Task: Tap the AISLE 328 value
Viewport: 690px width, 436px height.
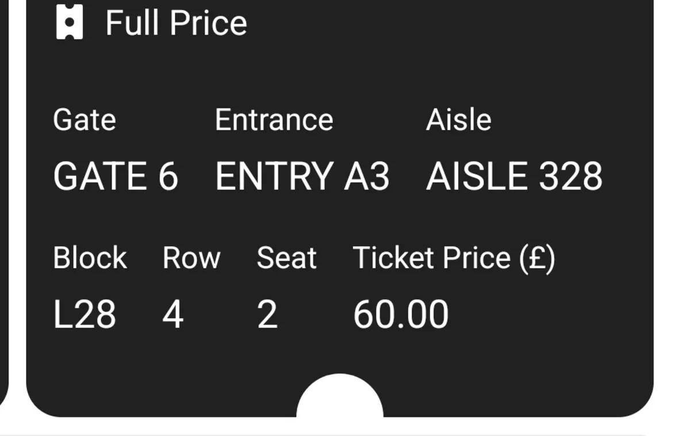Action: point(514,176)
